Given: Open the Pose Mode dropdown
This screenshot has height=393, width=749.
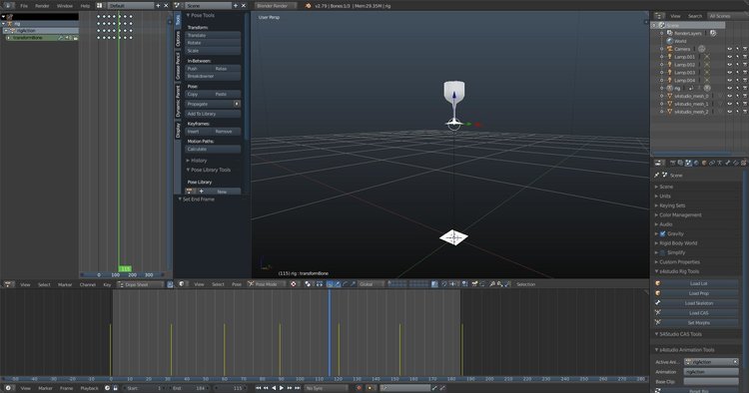Looking at the screenshot, I should pos(266,284).
